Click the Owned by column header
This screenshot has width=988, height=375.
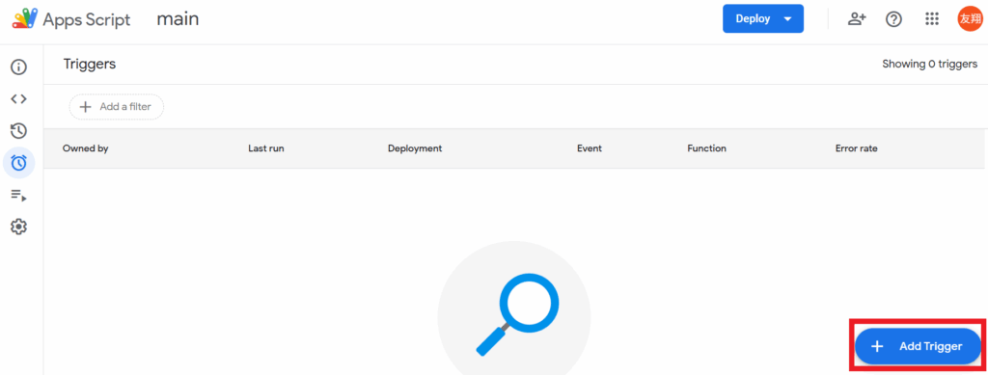click(86, 148)
